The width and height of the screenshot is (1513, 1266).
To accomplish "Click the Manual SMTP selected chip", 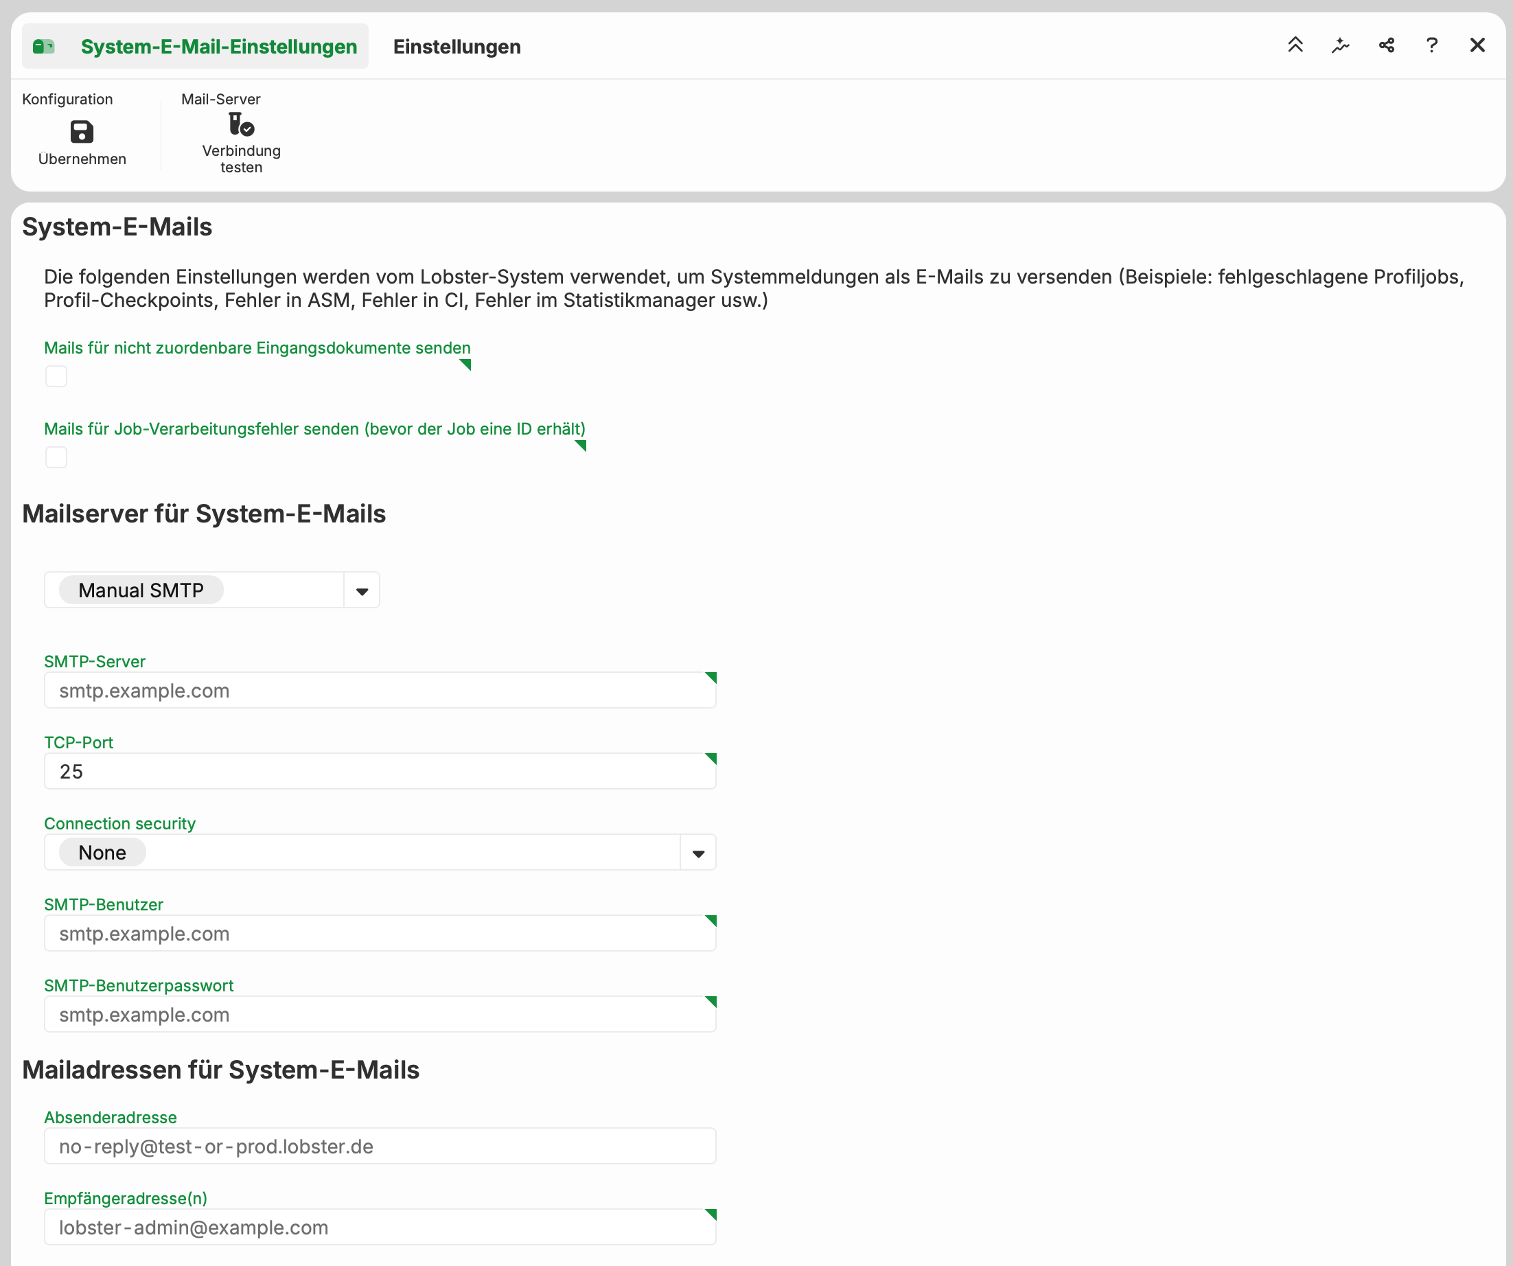I will coord(141,590).
